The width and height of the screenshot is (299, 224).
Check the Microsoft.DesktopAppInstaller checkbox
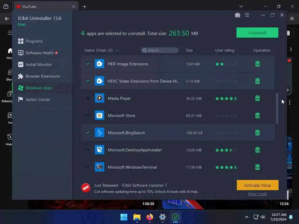88,150
